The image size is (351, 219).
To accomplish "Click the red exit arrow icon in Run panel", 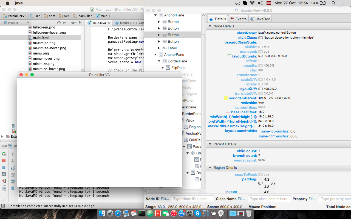I will pos(4,181).
